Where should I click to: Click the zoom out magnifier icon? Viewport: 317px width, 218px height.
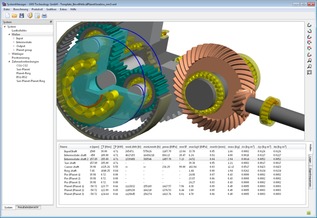(309, 67)
